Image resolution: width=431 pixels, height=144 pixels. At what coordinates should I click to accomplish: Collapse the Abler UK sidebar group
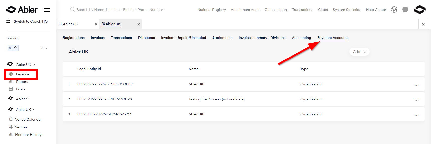coord(34,64)
